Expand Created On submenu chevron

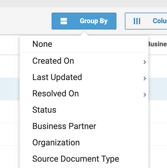[x=145, y=62]
